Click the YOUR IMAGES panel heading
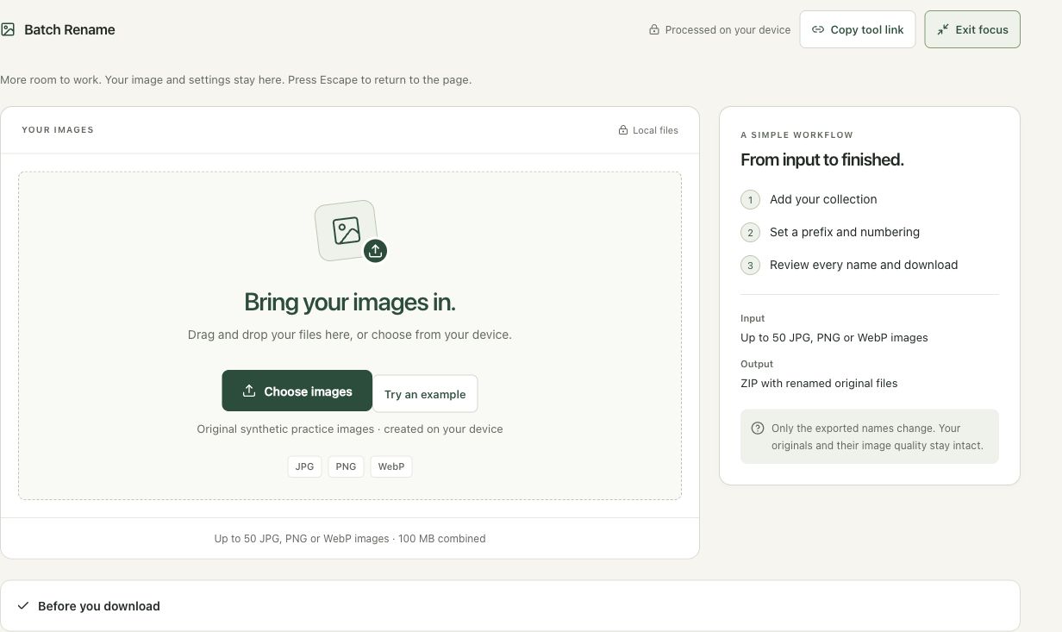The height and width of the screenshot is (632, 1062). (x=58, y=130)
